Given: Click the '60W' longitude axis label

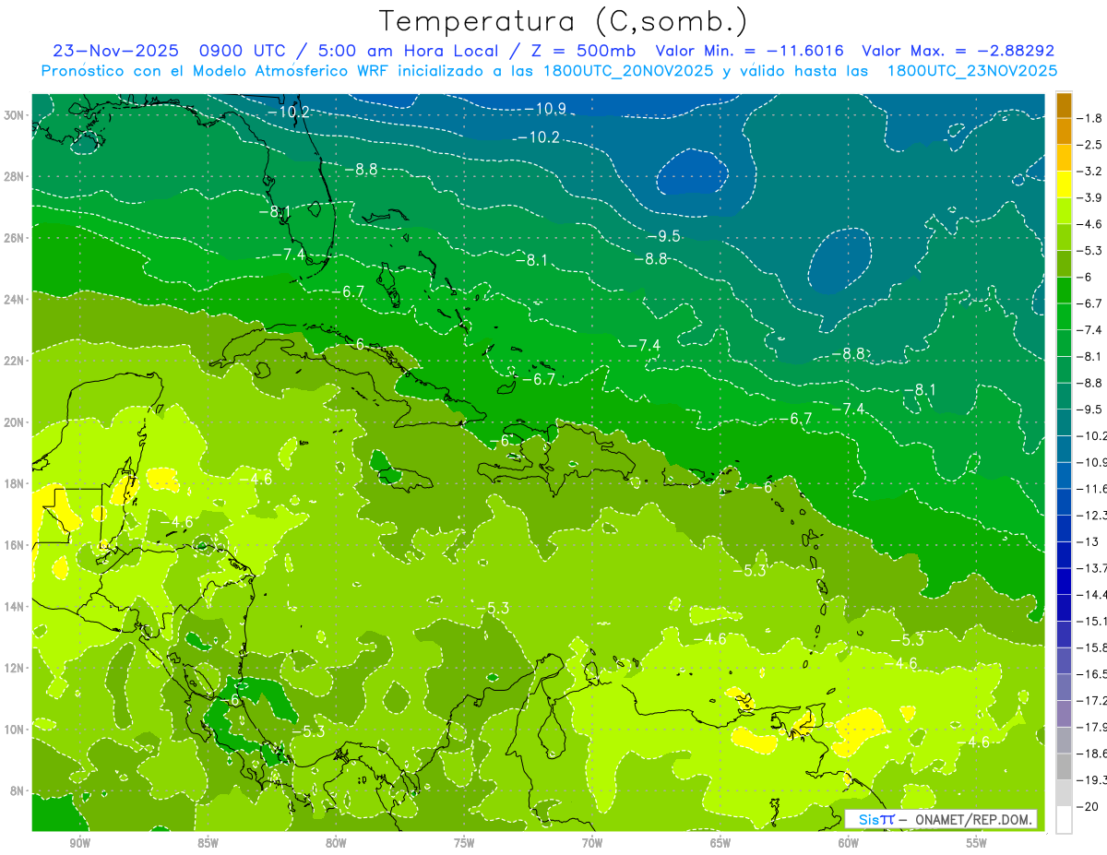Looking at the screenshot, I should coord(849,843).
